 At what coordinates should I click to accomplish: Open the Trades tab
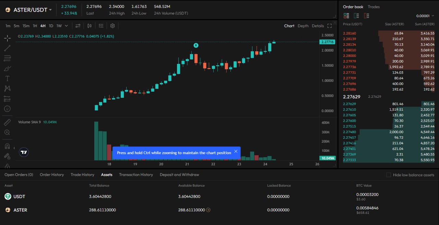[374, 7]
